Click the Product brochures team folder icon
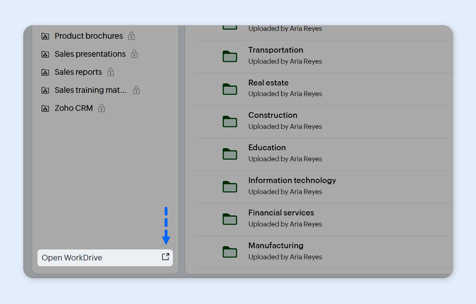The image size is (476, 304). coord(45,36)
